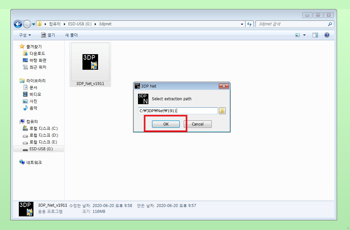This screenshot has width=350, height=230.
Task: Click the address bar folder icon
Action: click(x=40, y=24)
